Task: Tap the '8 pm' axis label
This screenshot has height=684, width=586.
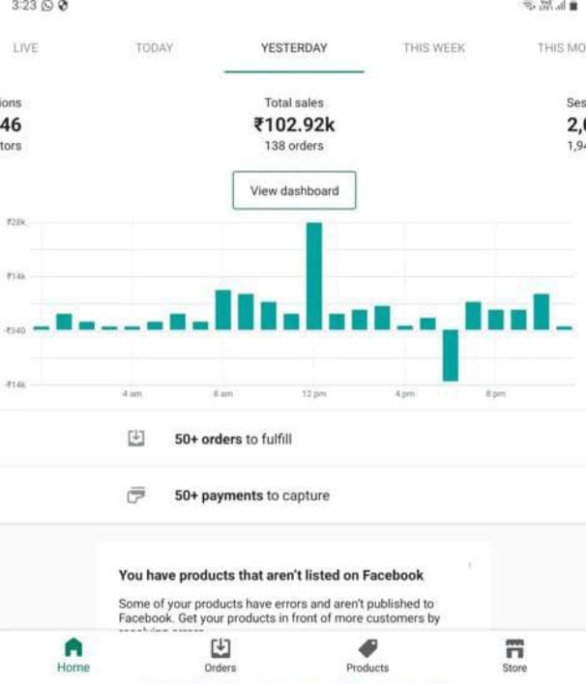Action: (x=496, y=394)
